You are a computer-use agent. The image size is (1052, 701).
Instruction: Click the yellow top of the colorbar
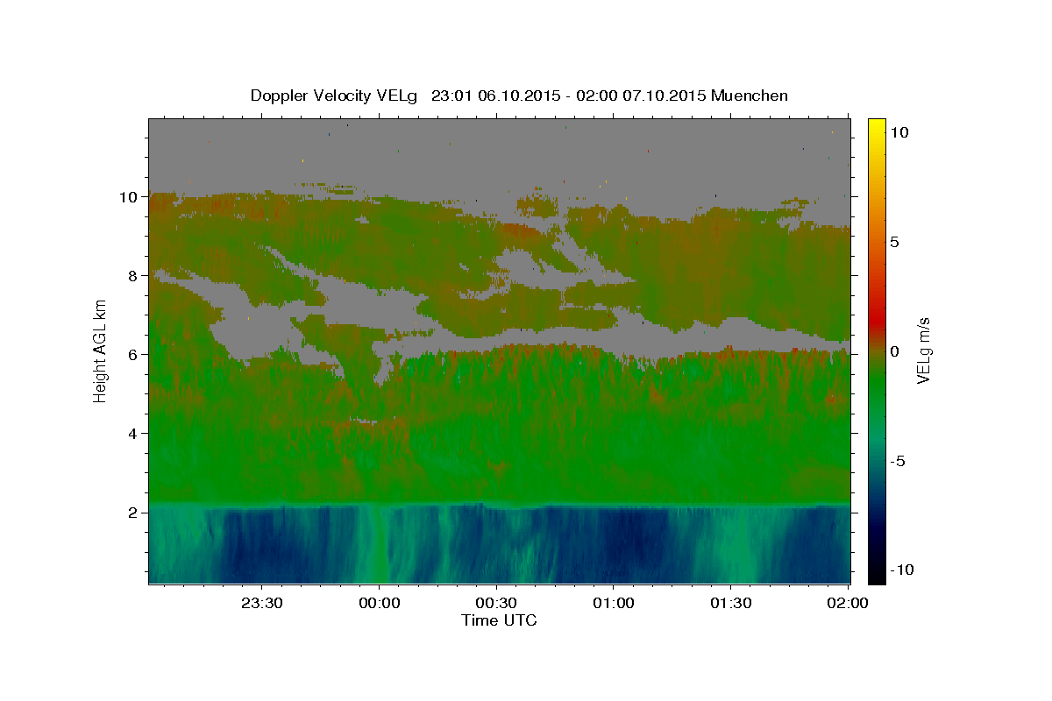coord(876,125)
